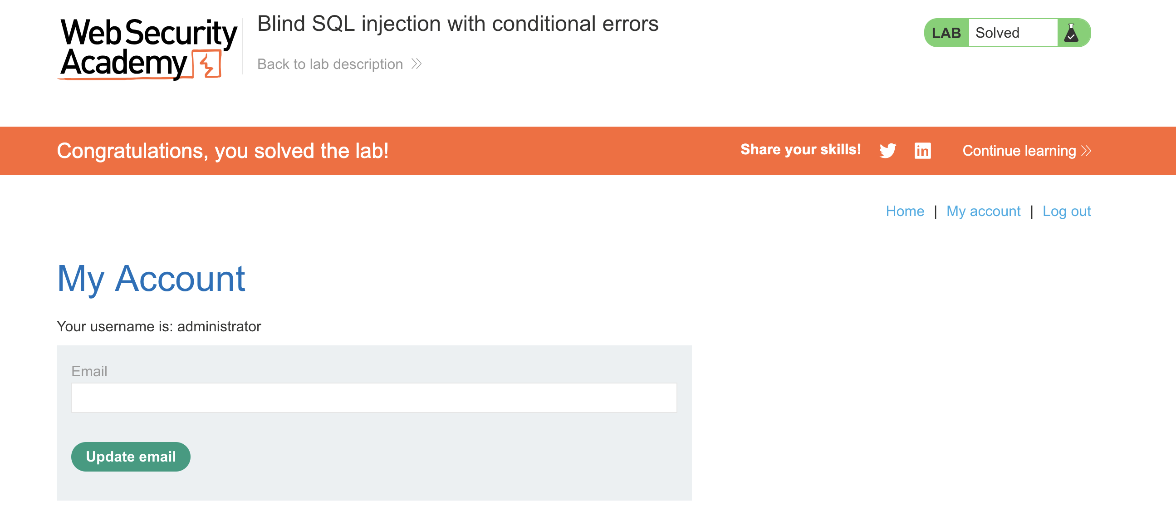Share on Twitter via the bird icon
The width and height of the screenshot is (1176, 531).
887,151
